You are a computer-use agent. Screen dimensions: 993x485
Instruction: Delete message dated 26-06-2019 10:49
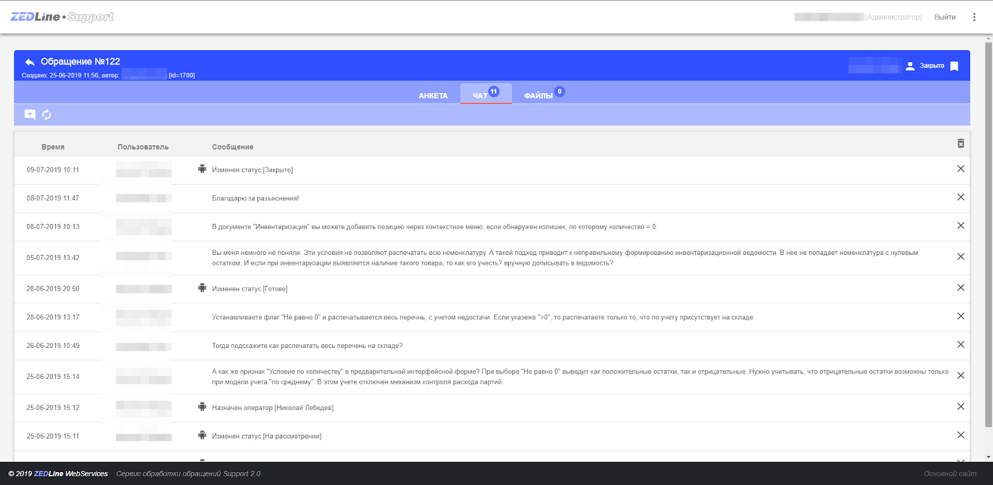(x=961, y=345)
